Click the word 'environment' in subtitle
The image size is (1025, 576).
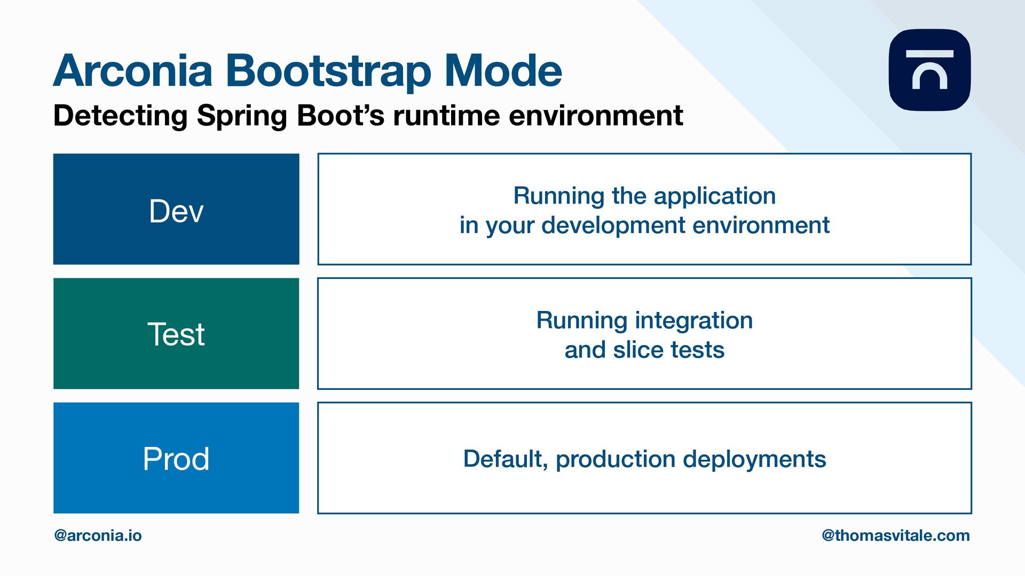596,116
